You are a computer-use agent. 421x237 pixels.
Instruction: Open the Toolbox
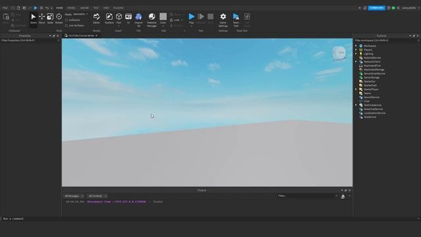(109, 18)
